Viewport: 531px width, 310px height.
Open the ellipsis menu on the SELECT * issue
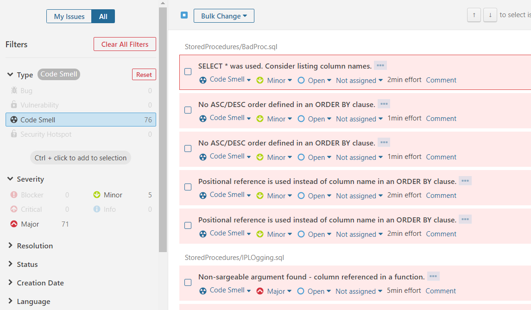[379, 65]
